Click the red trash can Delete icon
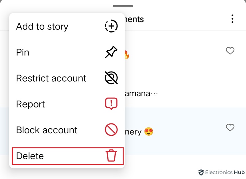The image size is (246, 179). [111, 155]
